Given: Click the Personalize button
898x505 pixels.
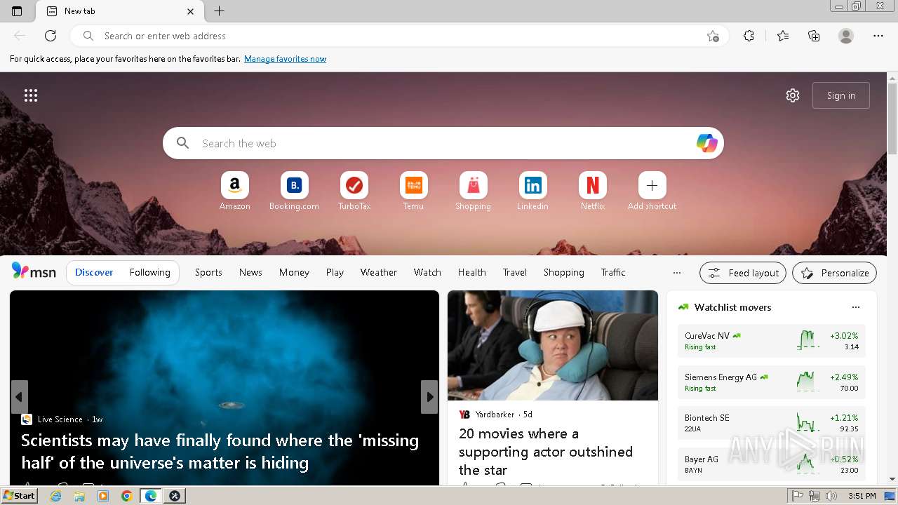Looking at the screenshot, I should [x=835, y=273].
